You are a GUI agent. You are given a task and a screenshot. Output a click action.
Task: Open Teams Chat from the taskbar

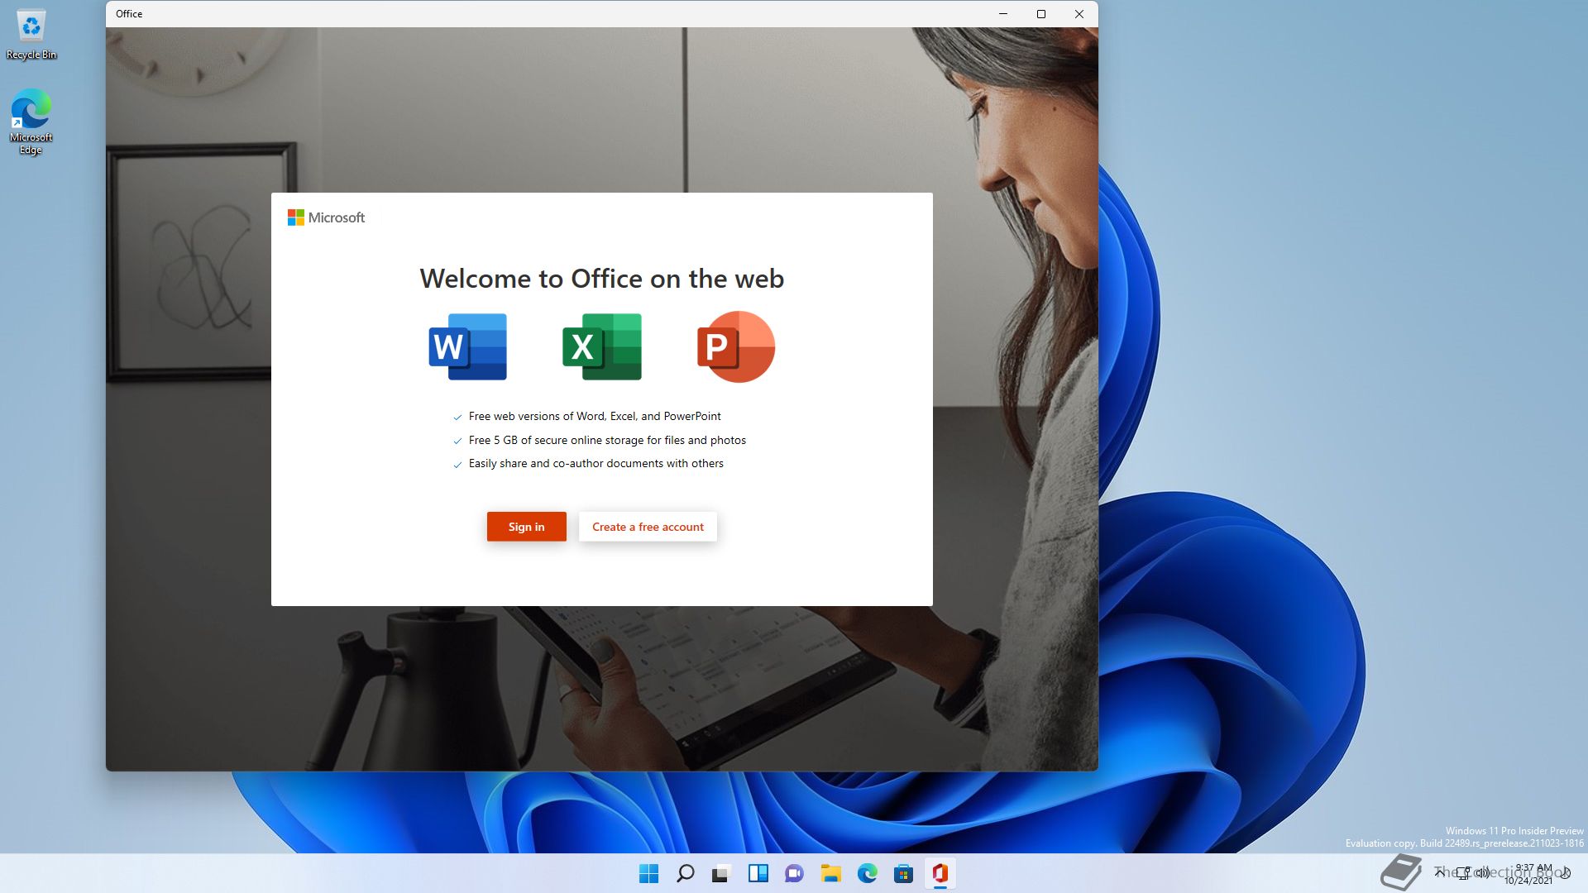[795, 873]
